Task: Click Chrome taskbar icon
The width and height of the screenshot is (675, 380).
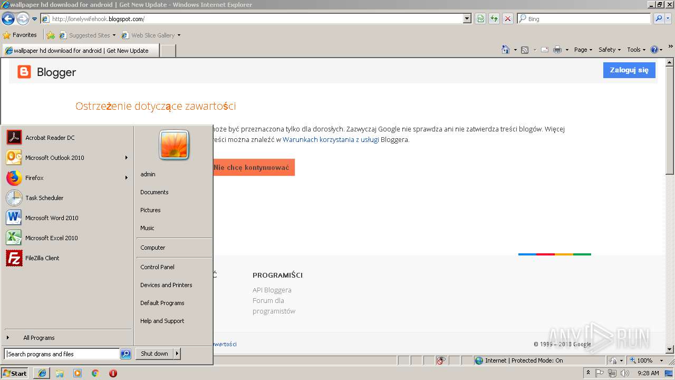Action: click(x=95, y=373)
